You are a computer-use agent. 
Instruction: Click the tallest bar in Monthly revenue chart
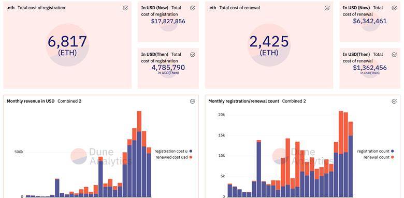(139, 154)
